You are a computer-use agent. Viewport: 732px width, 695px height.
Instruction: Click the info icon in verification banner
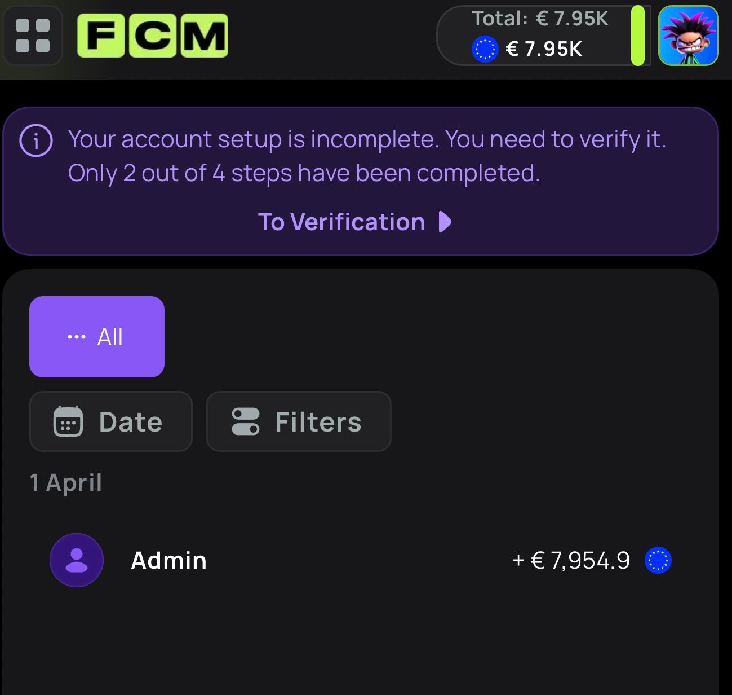[x=36, y=140]
